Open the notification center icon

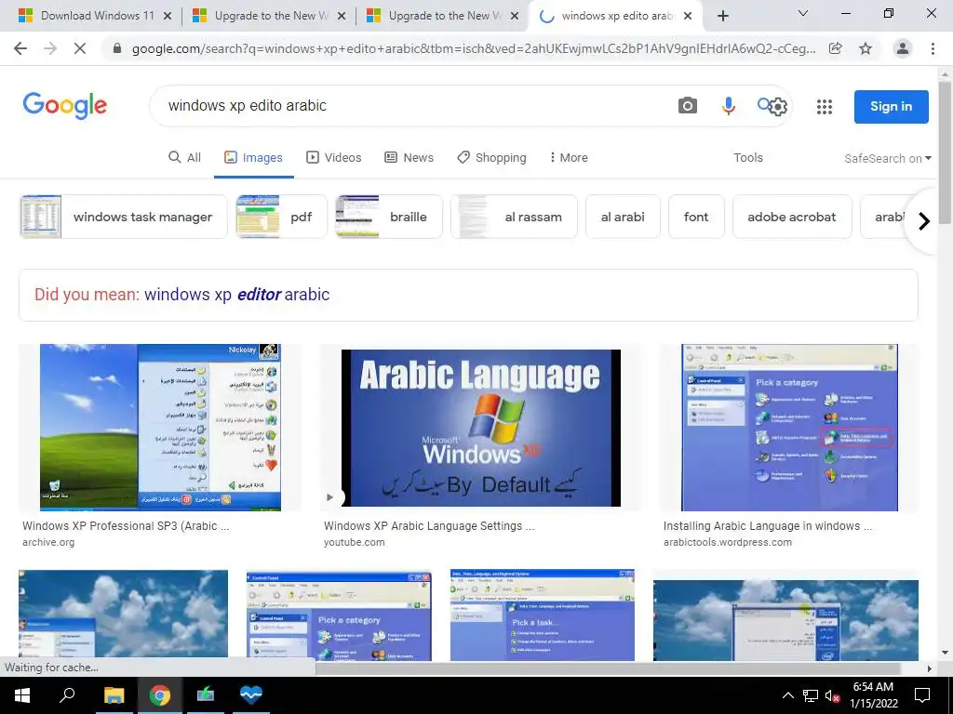coord(922,695)
